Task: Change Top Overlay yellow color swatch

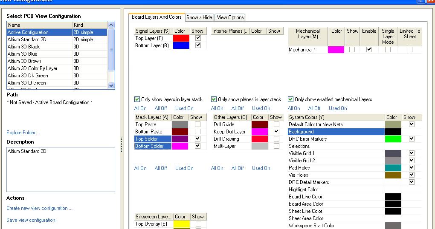Action: click(x=181, y=224)
